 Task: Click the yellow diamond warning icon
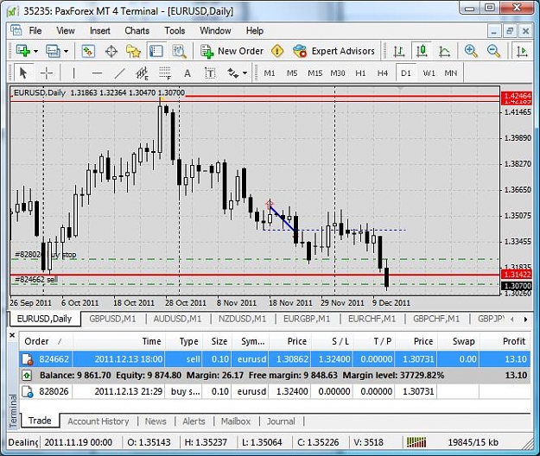277,51
